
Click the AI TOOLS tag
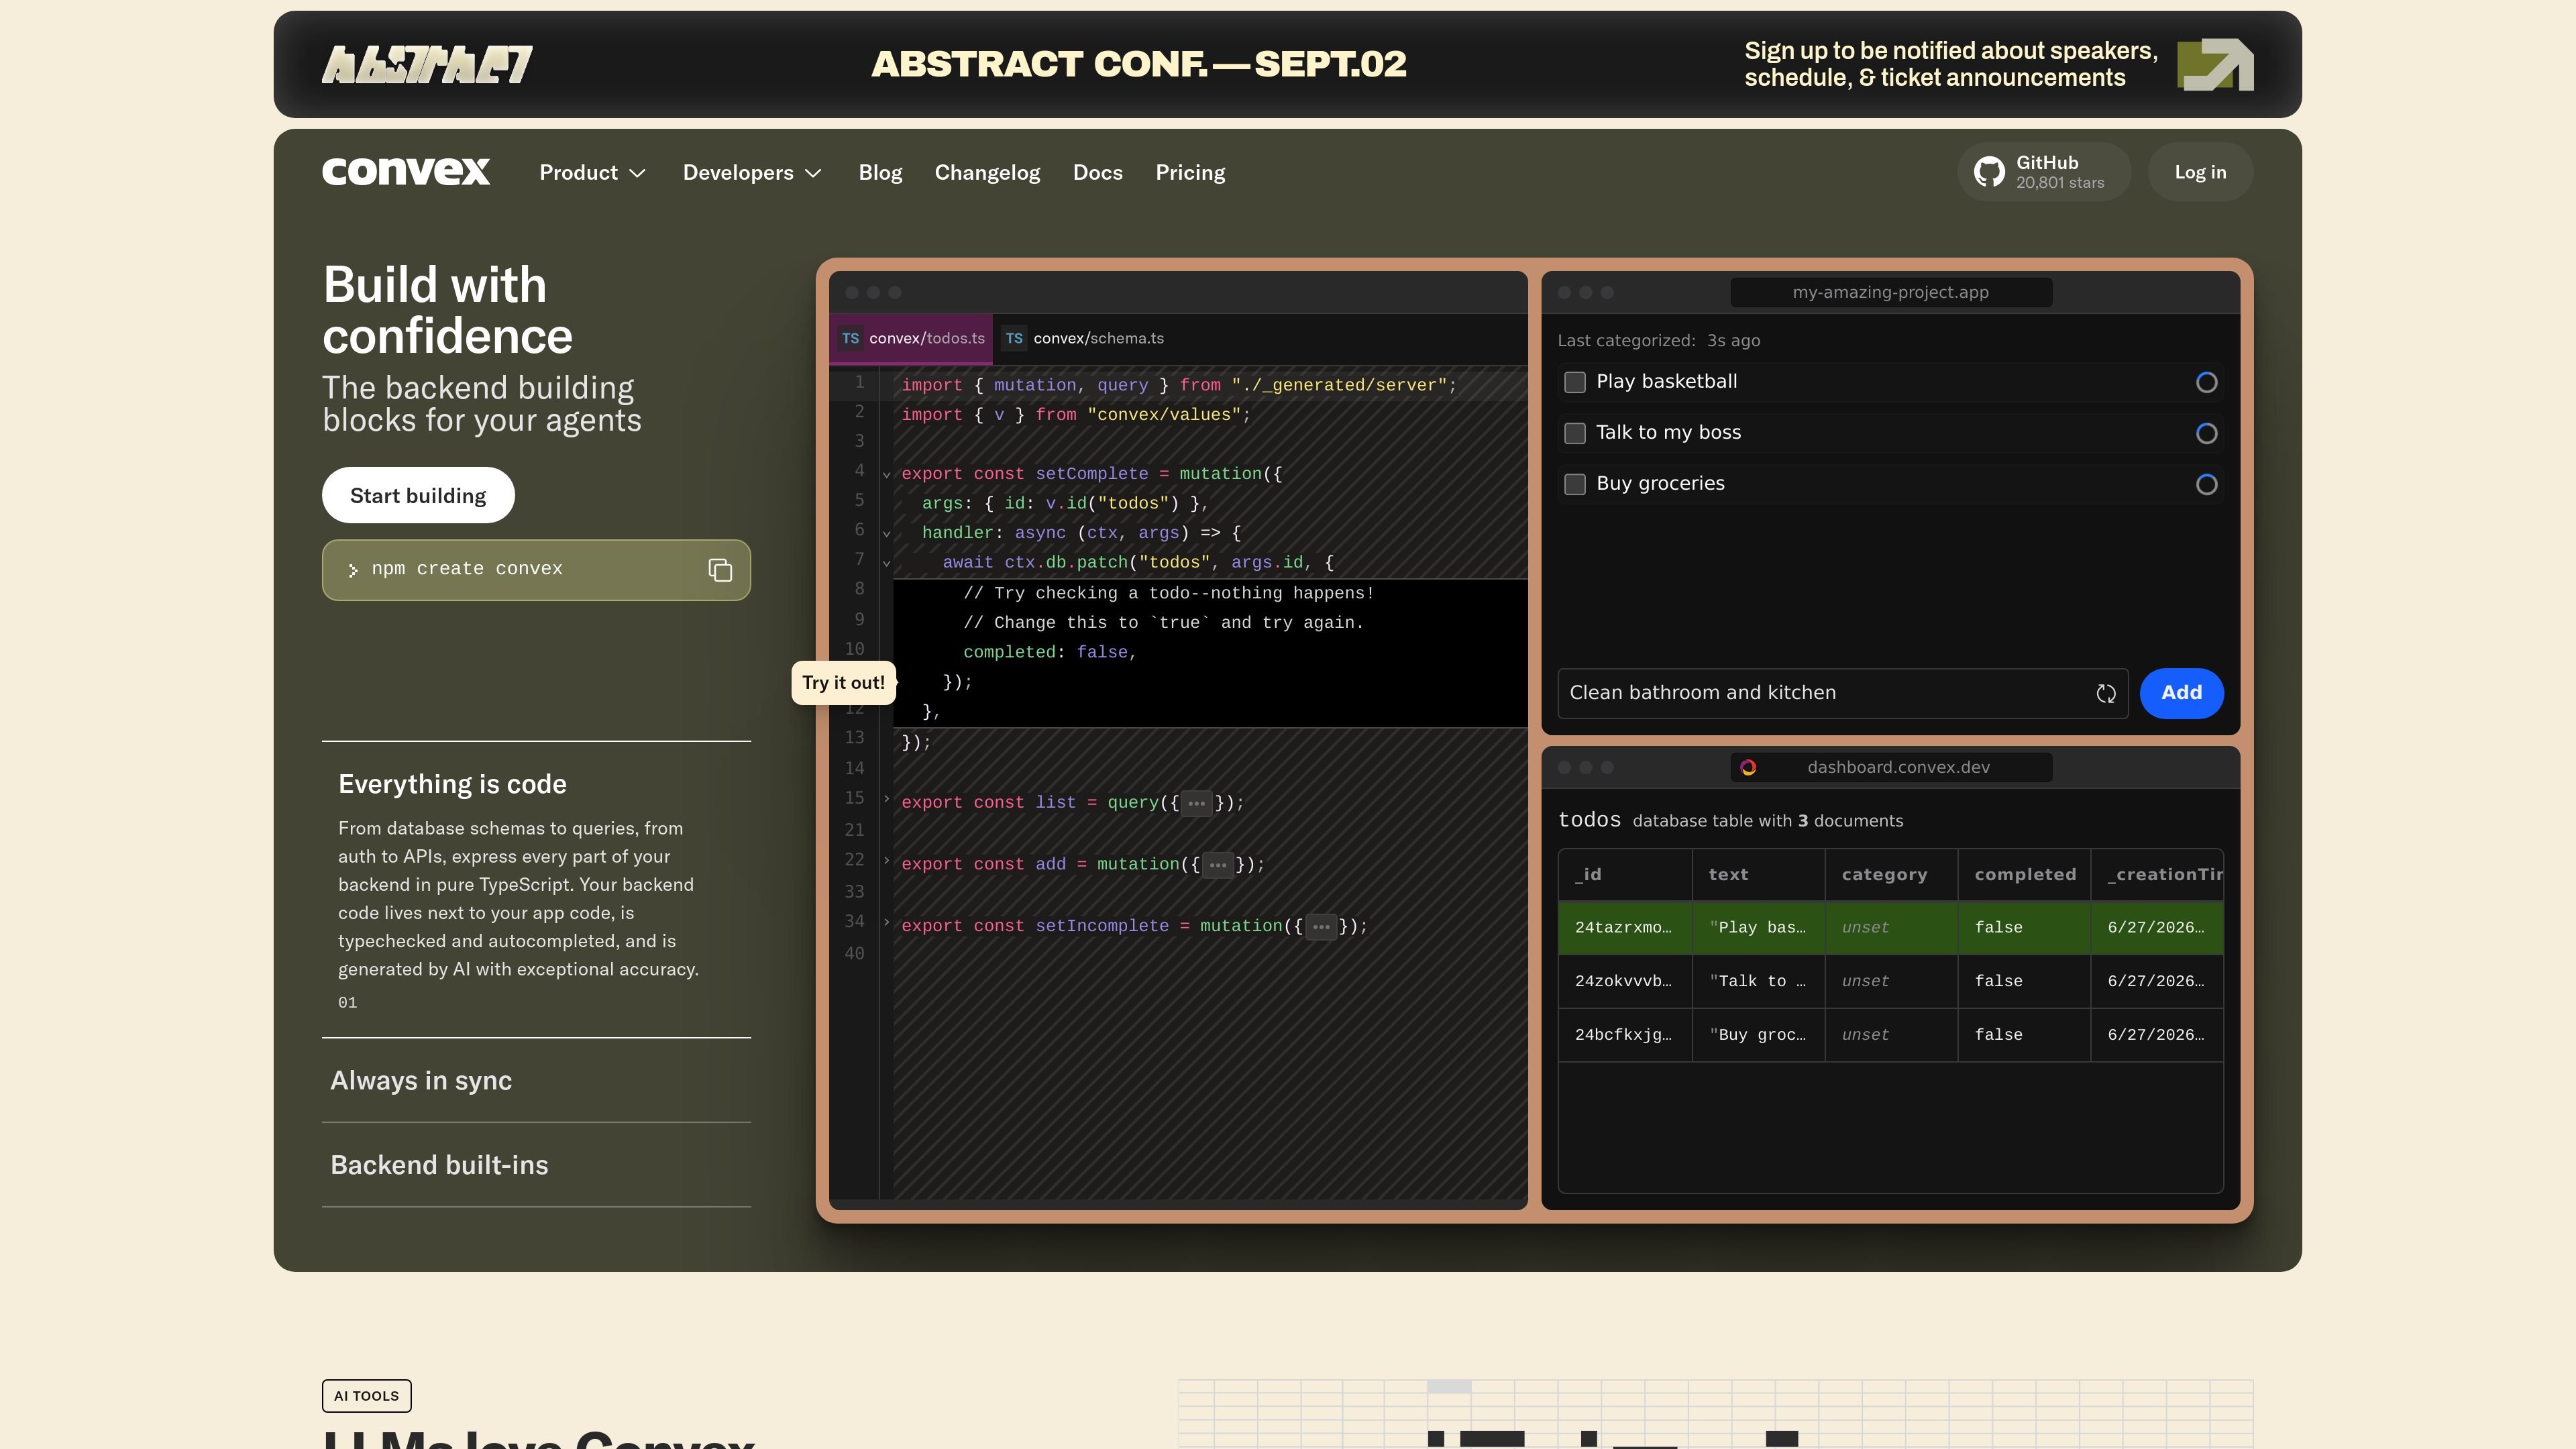[366, 1396]
